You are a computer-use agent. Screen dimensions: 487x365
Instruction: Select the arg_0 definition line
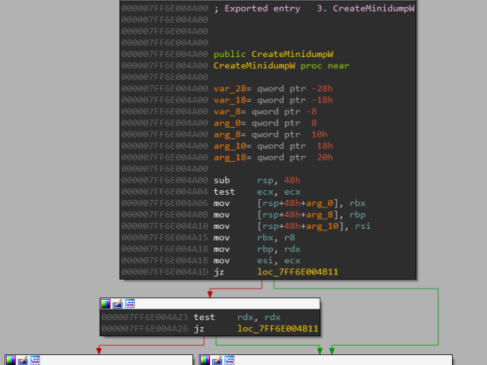266,123
